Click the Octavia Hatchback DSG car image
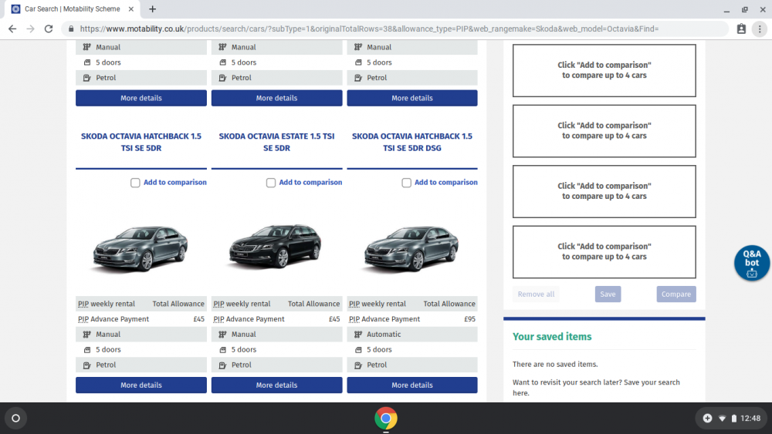 [411, 247]
